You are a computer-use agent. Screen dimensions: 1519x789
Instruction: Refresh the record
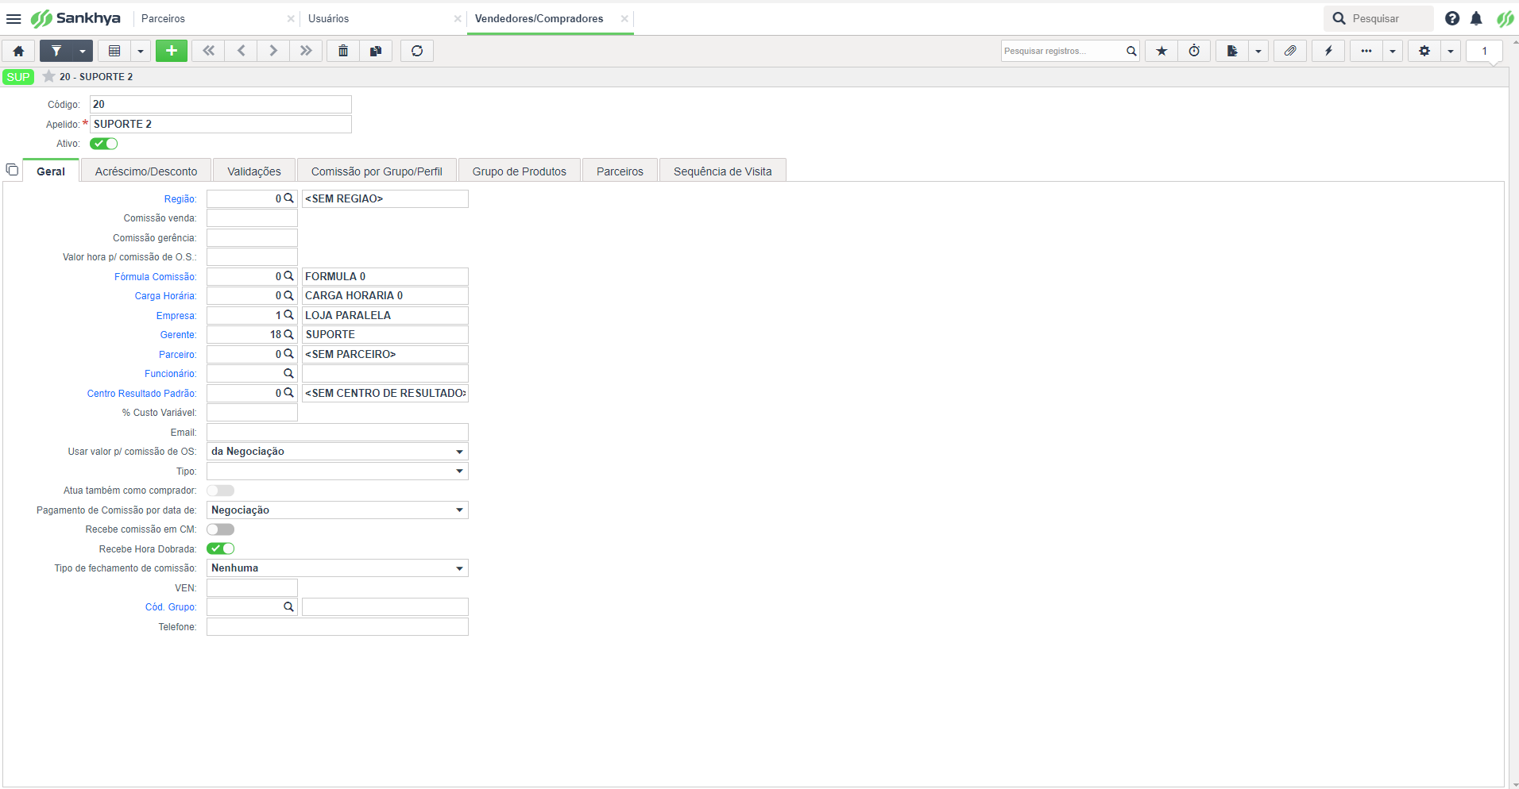point(417,51)
